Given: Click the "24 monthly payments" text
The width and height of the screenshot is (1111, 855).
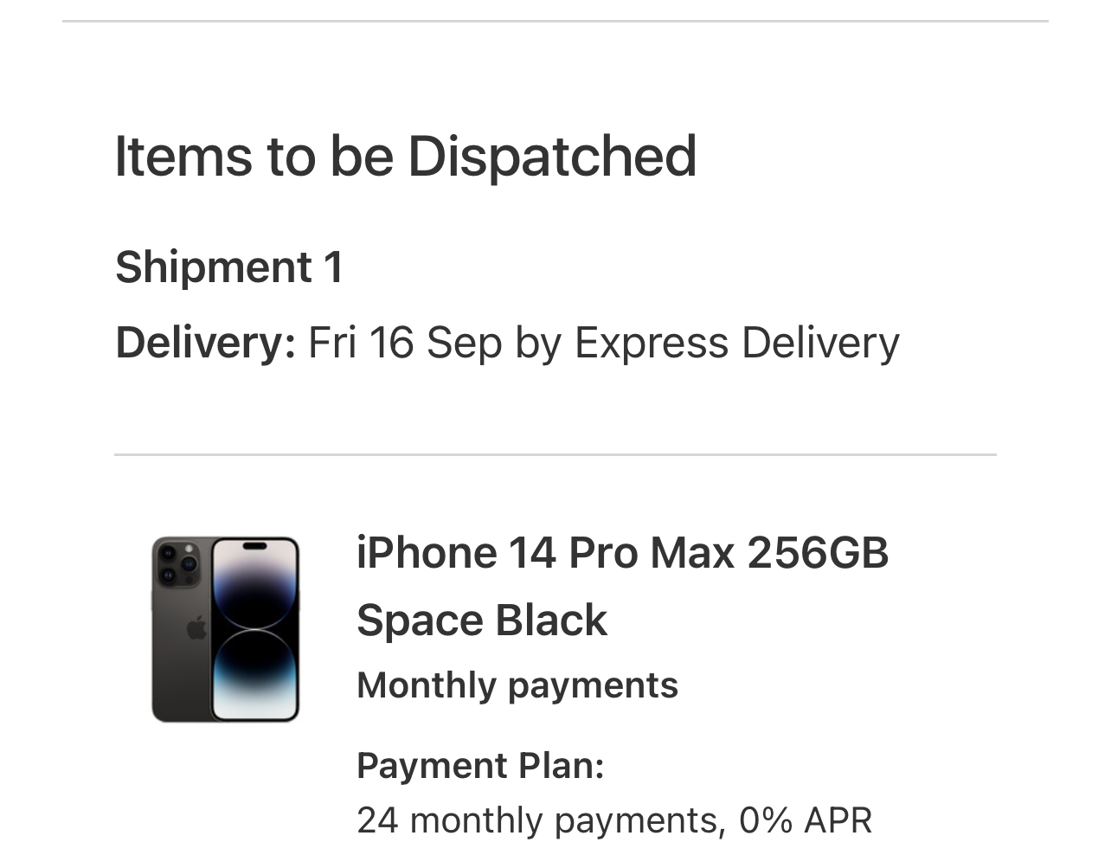Looking at the screenshot, I should tap(536, 820).
